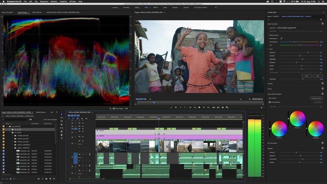
Task: Click Mark In bracket button
Action: [x=180, y=107]
